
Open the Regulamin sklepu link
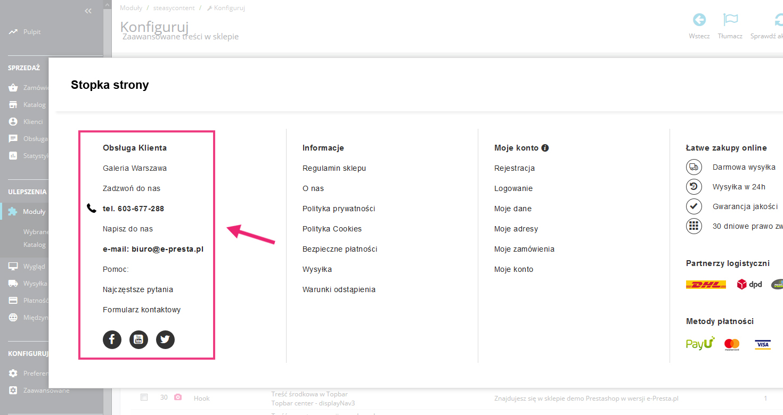coord(334,168)
